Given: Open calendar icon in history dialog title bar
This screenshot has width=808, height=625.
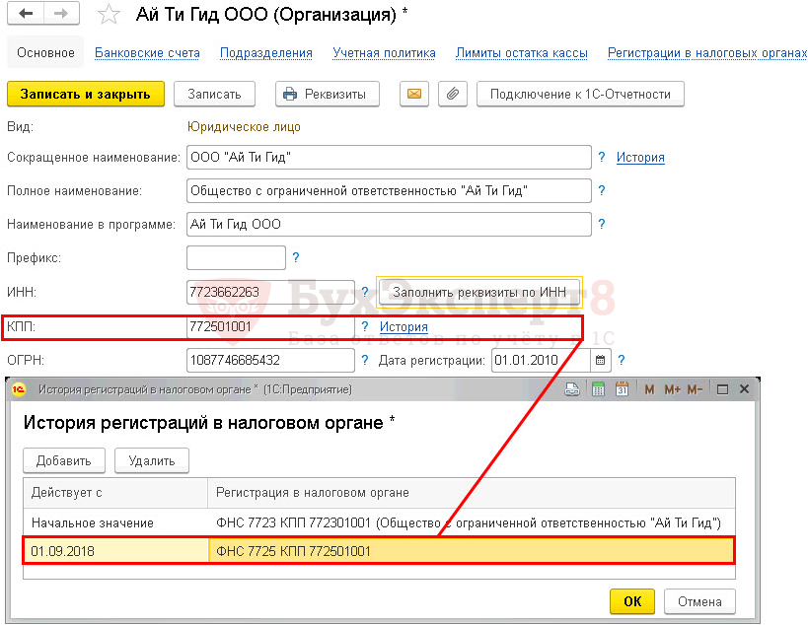Looking at the screenshot, I should 622,389.
